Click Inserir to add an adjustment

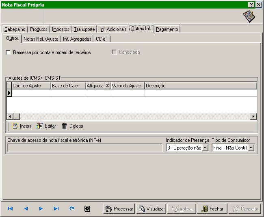(22, 126)
